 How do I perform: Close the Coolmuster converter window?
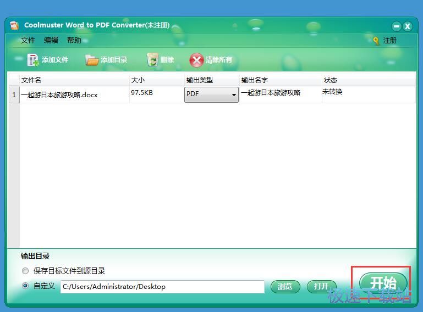pyautogui.click(x=408, y=26)
